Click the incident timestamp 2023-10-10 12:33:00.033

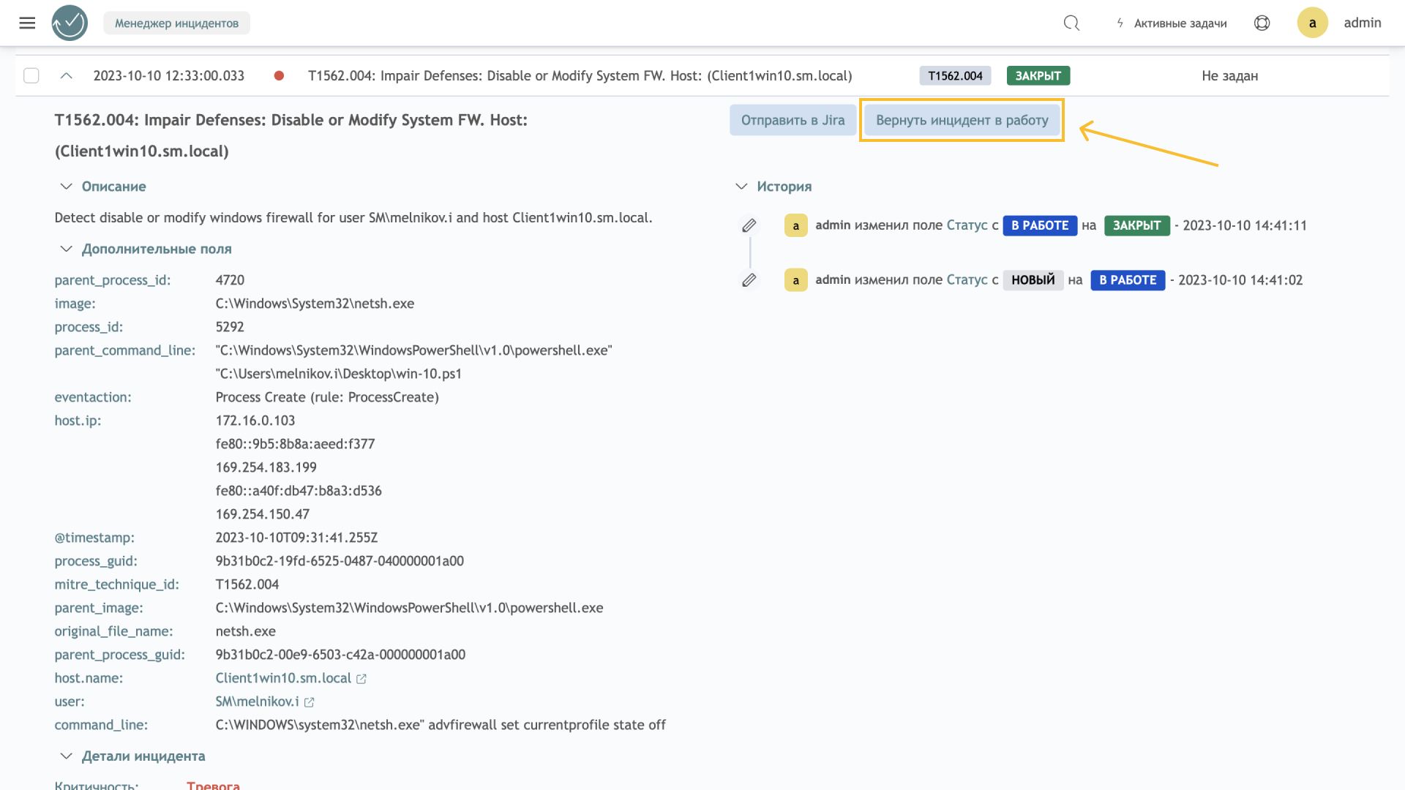coord(169,75)
